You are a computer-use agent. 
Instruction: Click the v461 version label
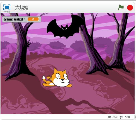pyautogui.click(x=7, y=12)
